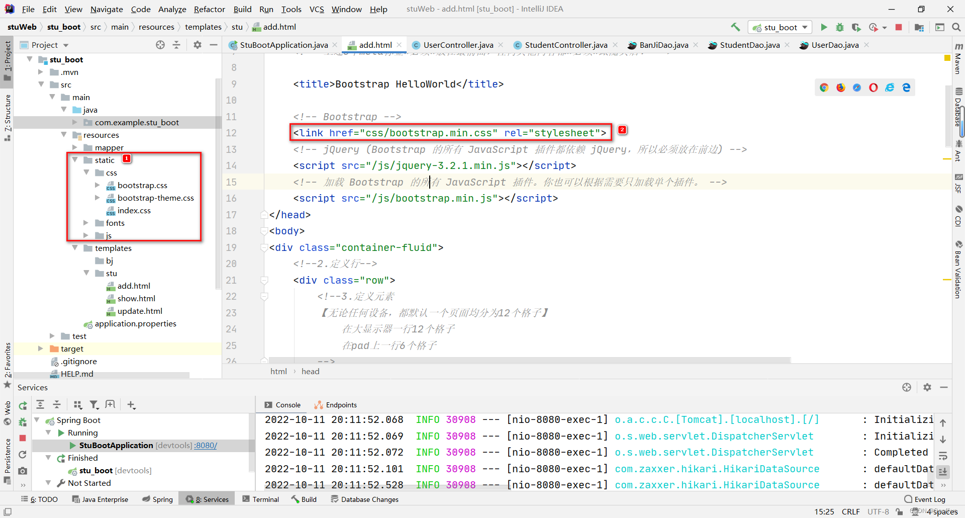This screenshot has height=518, width=965.
Task: Start debugging with the bug icon
Action: (840, 27)
